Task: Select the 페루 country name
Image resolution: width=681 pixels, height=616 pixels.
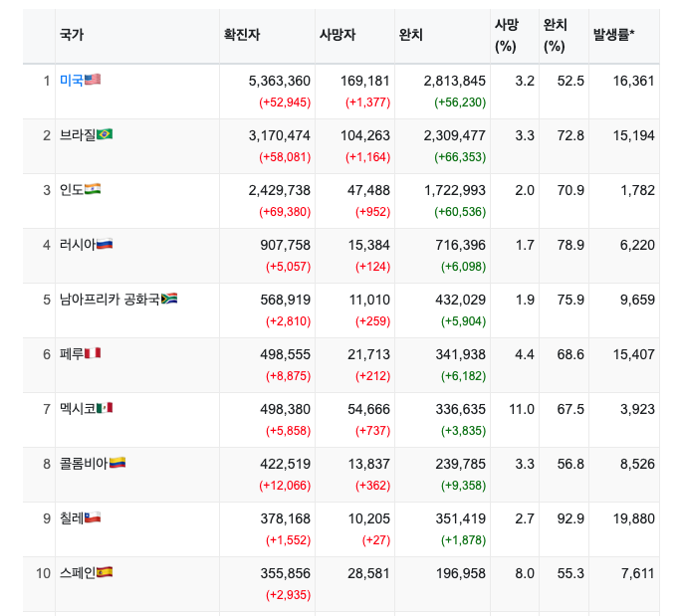Action: pyautogui.click(x=72, y=354)
